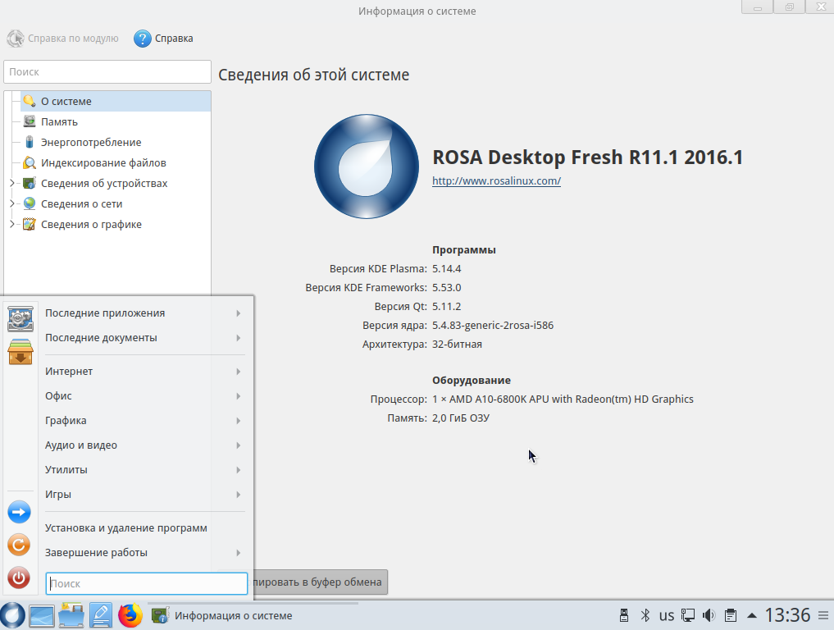Click the blue question-mark Справка icon
This screenshot has height=630, width=834.
click(x=143, y=39)
